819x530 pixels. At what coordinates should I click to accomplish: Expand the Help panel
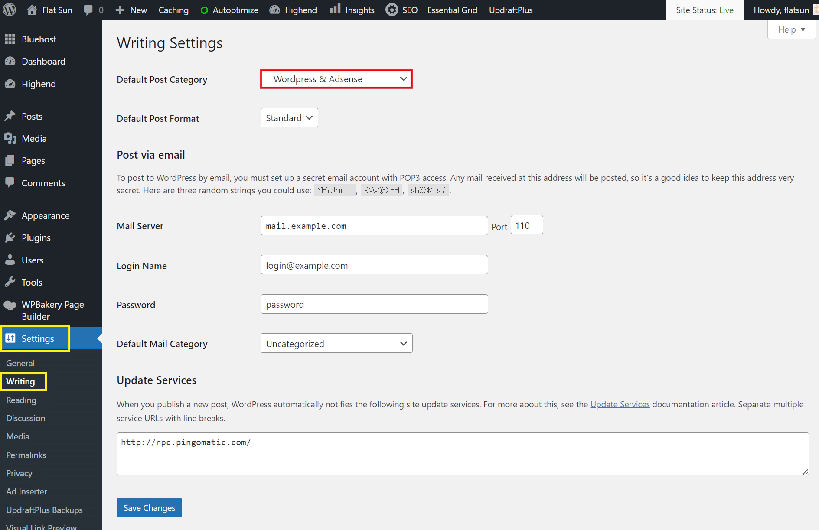click(792, 29)
